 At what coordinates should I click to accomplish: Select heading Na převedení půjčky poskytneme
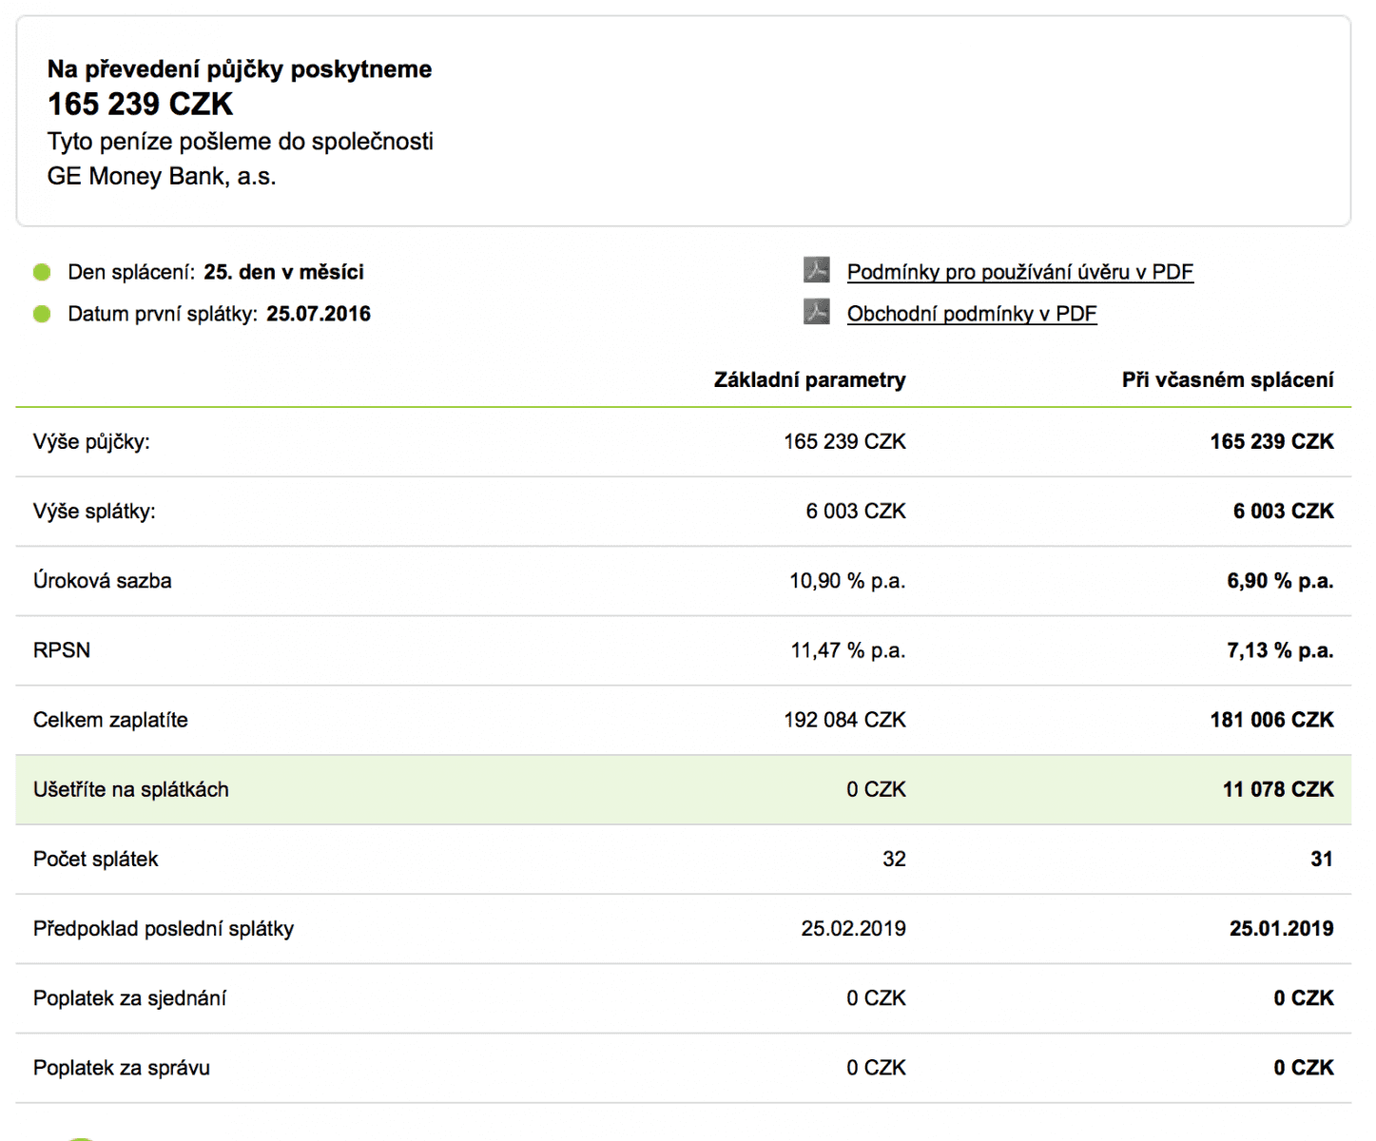[x=240, y=69]
